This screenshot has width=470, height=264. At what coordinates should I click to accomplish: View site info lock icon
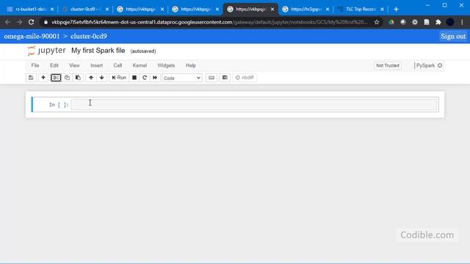(x=46, y=22)
